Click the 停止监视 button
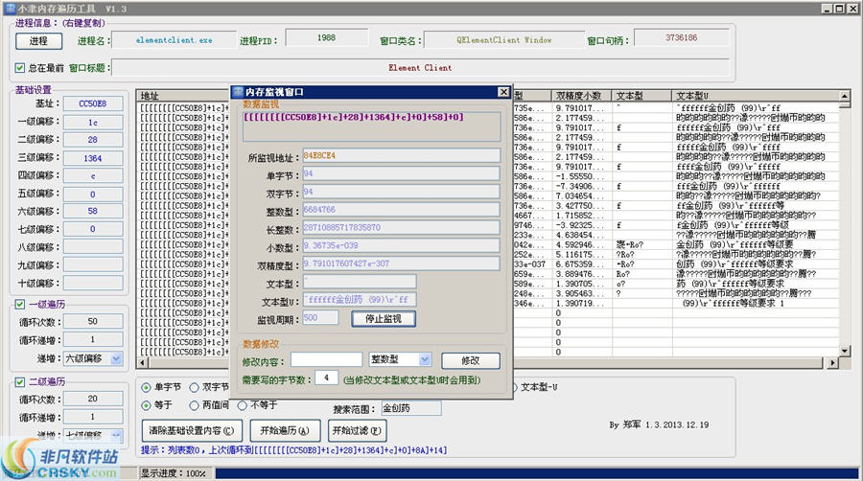This screenshot has height=481, width=863. pos(384,319)
